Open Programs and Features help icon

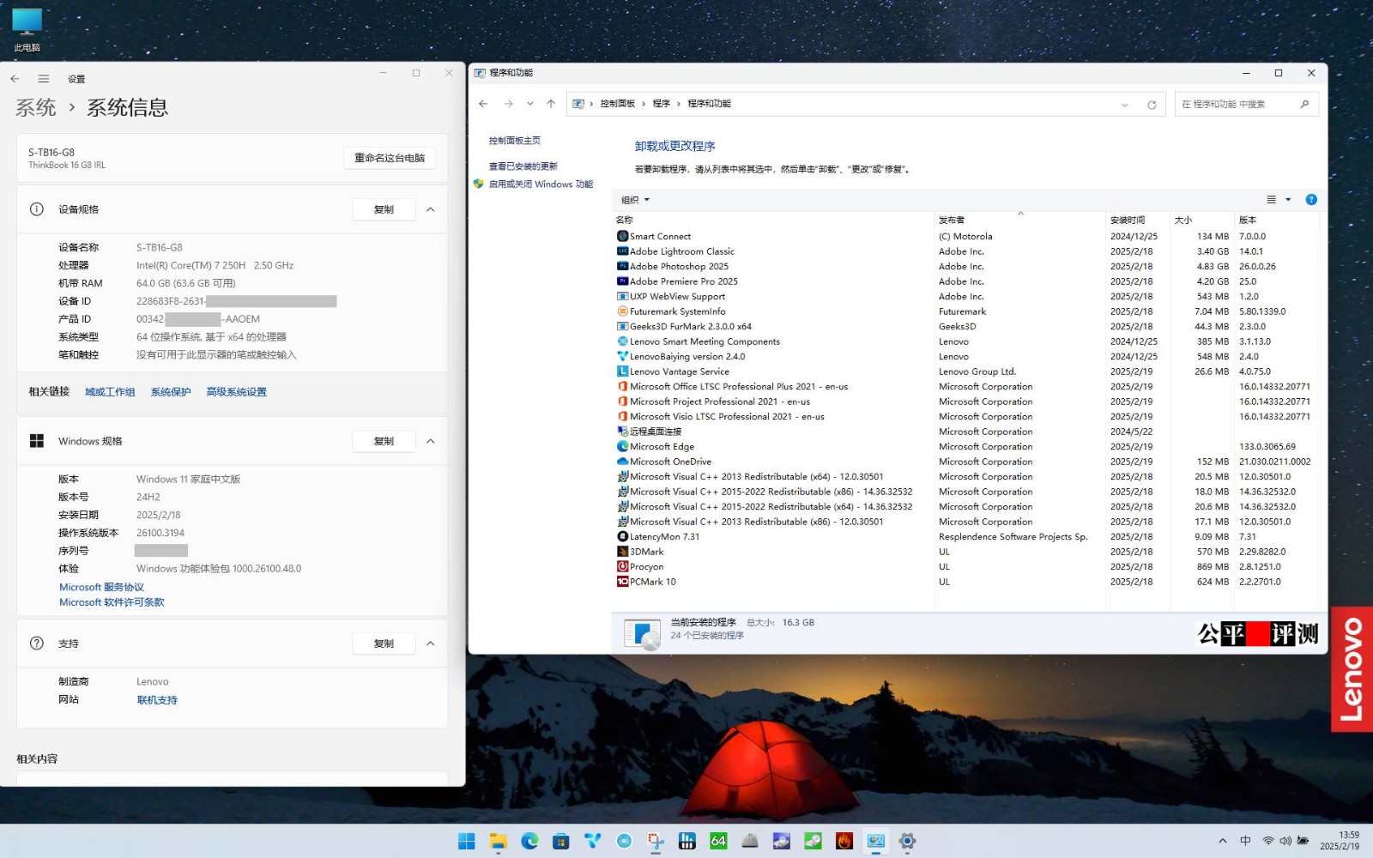[1311, 200]
